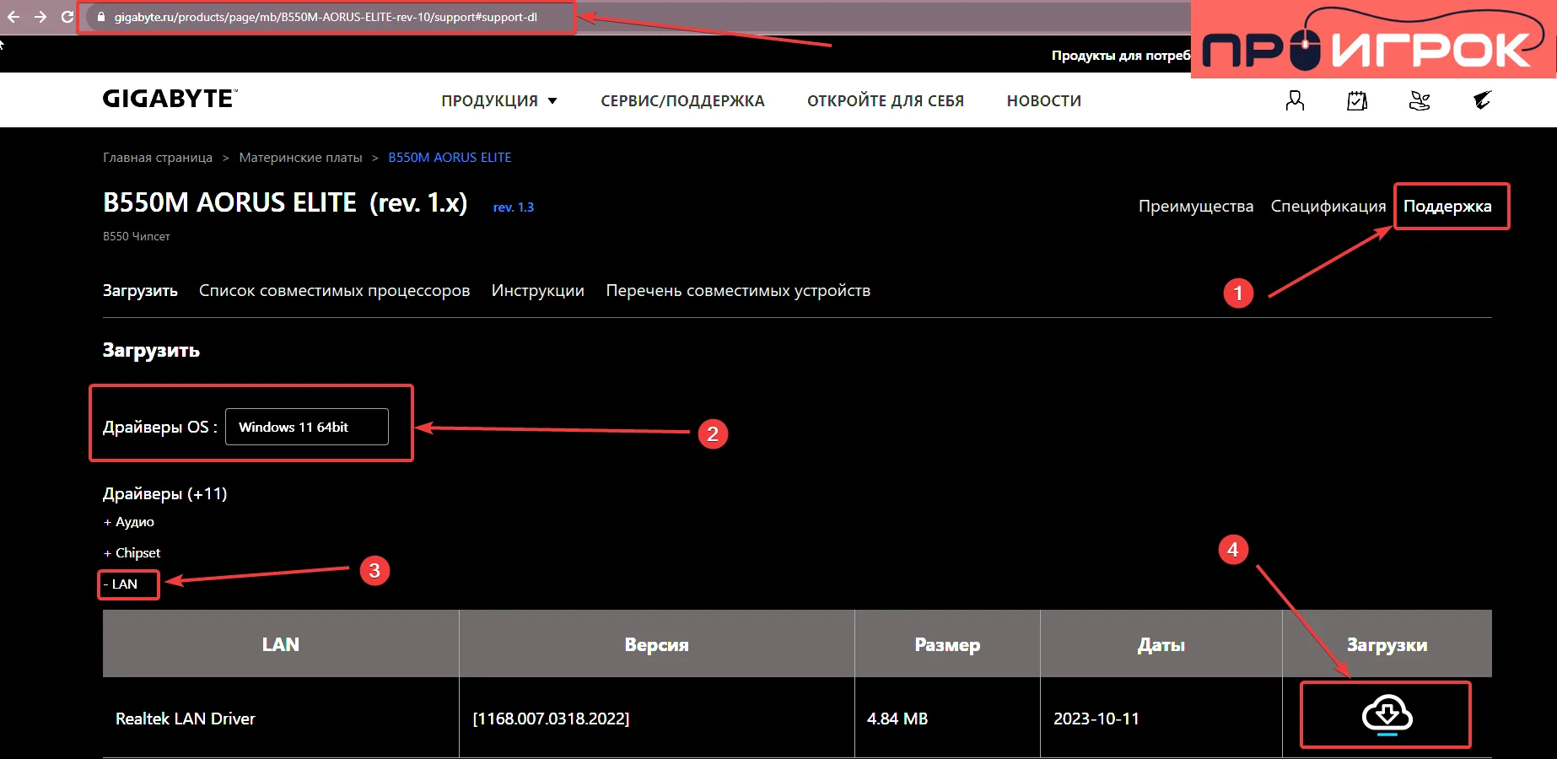Click the B550M AORUS ELITE breadcrumb

[x=450, y=158]
